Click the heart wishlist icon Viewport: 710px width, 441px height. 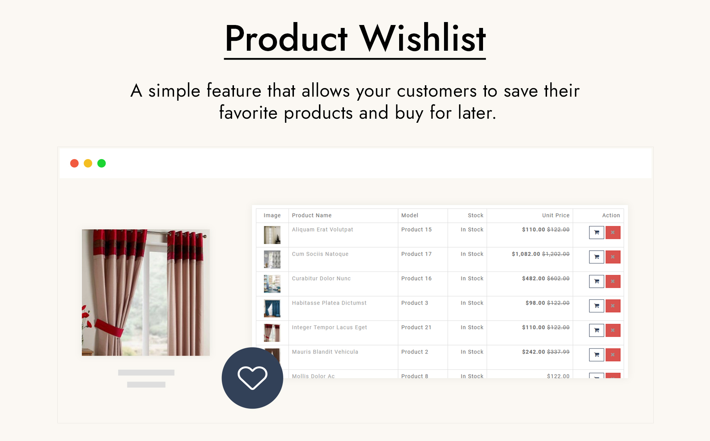[252, 378]
